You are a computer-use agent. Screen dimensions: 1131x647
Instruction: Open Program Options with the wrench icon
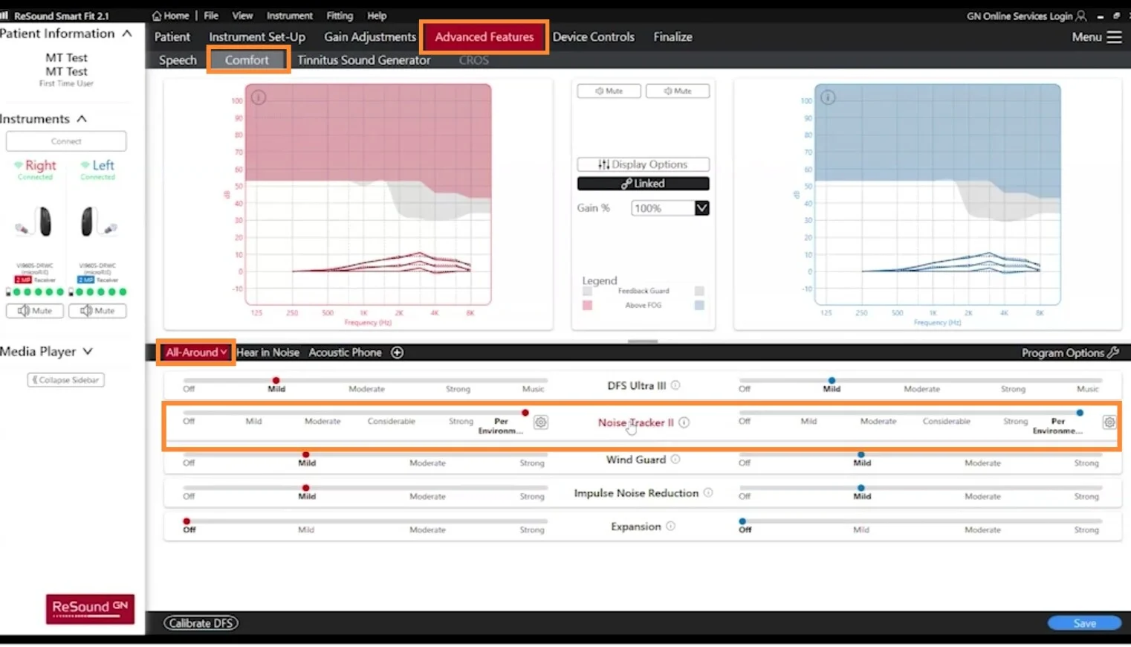tap(1070, 353)
